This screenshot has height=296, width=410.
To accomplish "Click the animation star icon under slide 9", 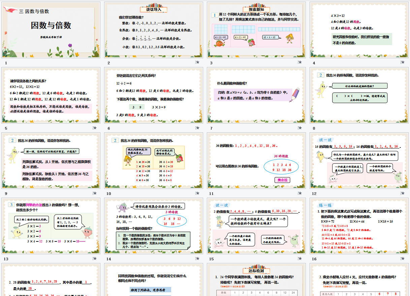I will pos(95,193).
